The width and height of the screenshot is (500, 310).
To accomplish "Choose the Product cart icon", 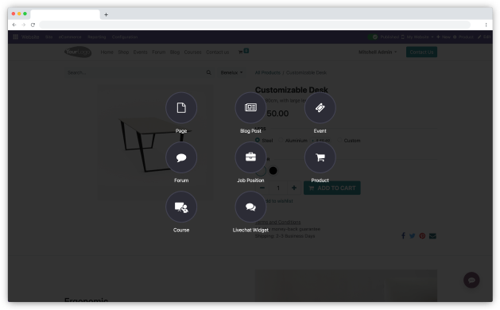I will click(320, 157).
